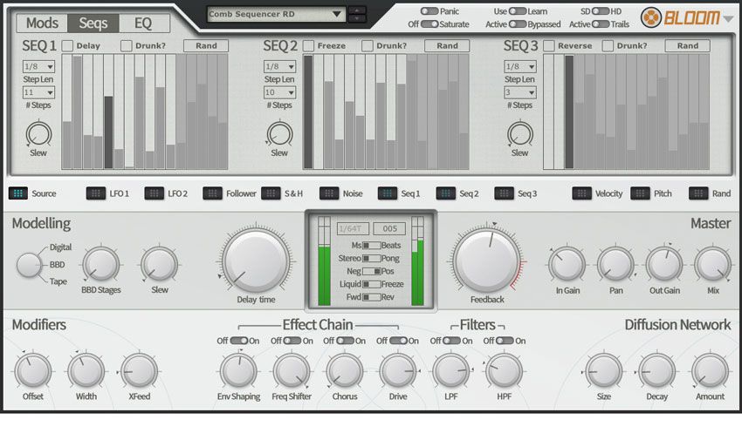Click the SEQ 1 Slew knob

(38, 134)
